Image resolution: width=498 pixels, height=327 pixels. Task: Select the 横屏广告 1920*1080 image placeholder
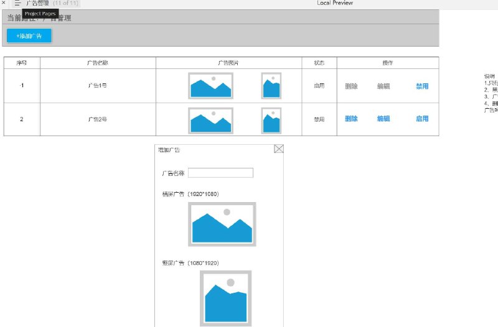coord(222,224)
